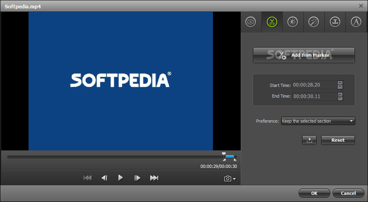Open the brightness/contrast adjust tab
Viewport: 368px width, 202px height.
293,22
